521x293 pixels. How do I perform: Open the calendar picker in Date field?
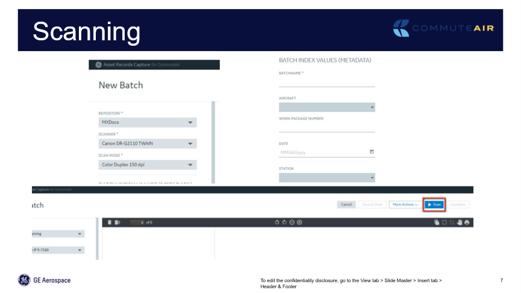372,152
